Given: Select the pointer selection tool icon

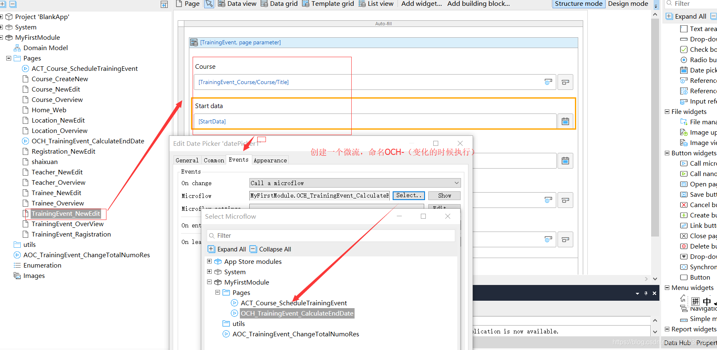Looking at the screenshot, I should (209, 4).
